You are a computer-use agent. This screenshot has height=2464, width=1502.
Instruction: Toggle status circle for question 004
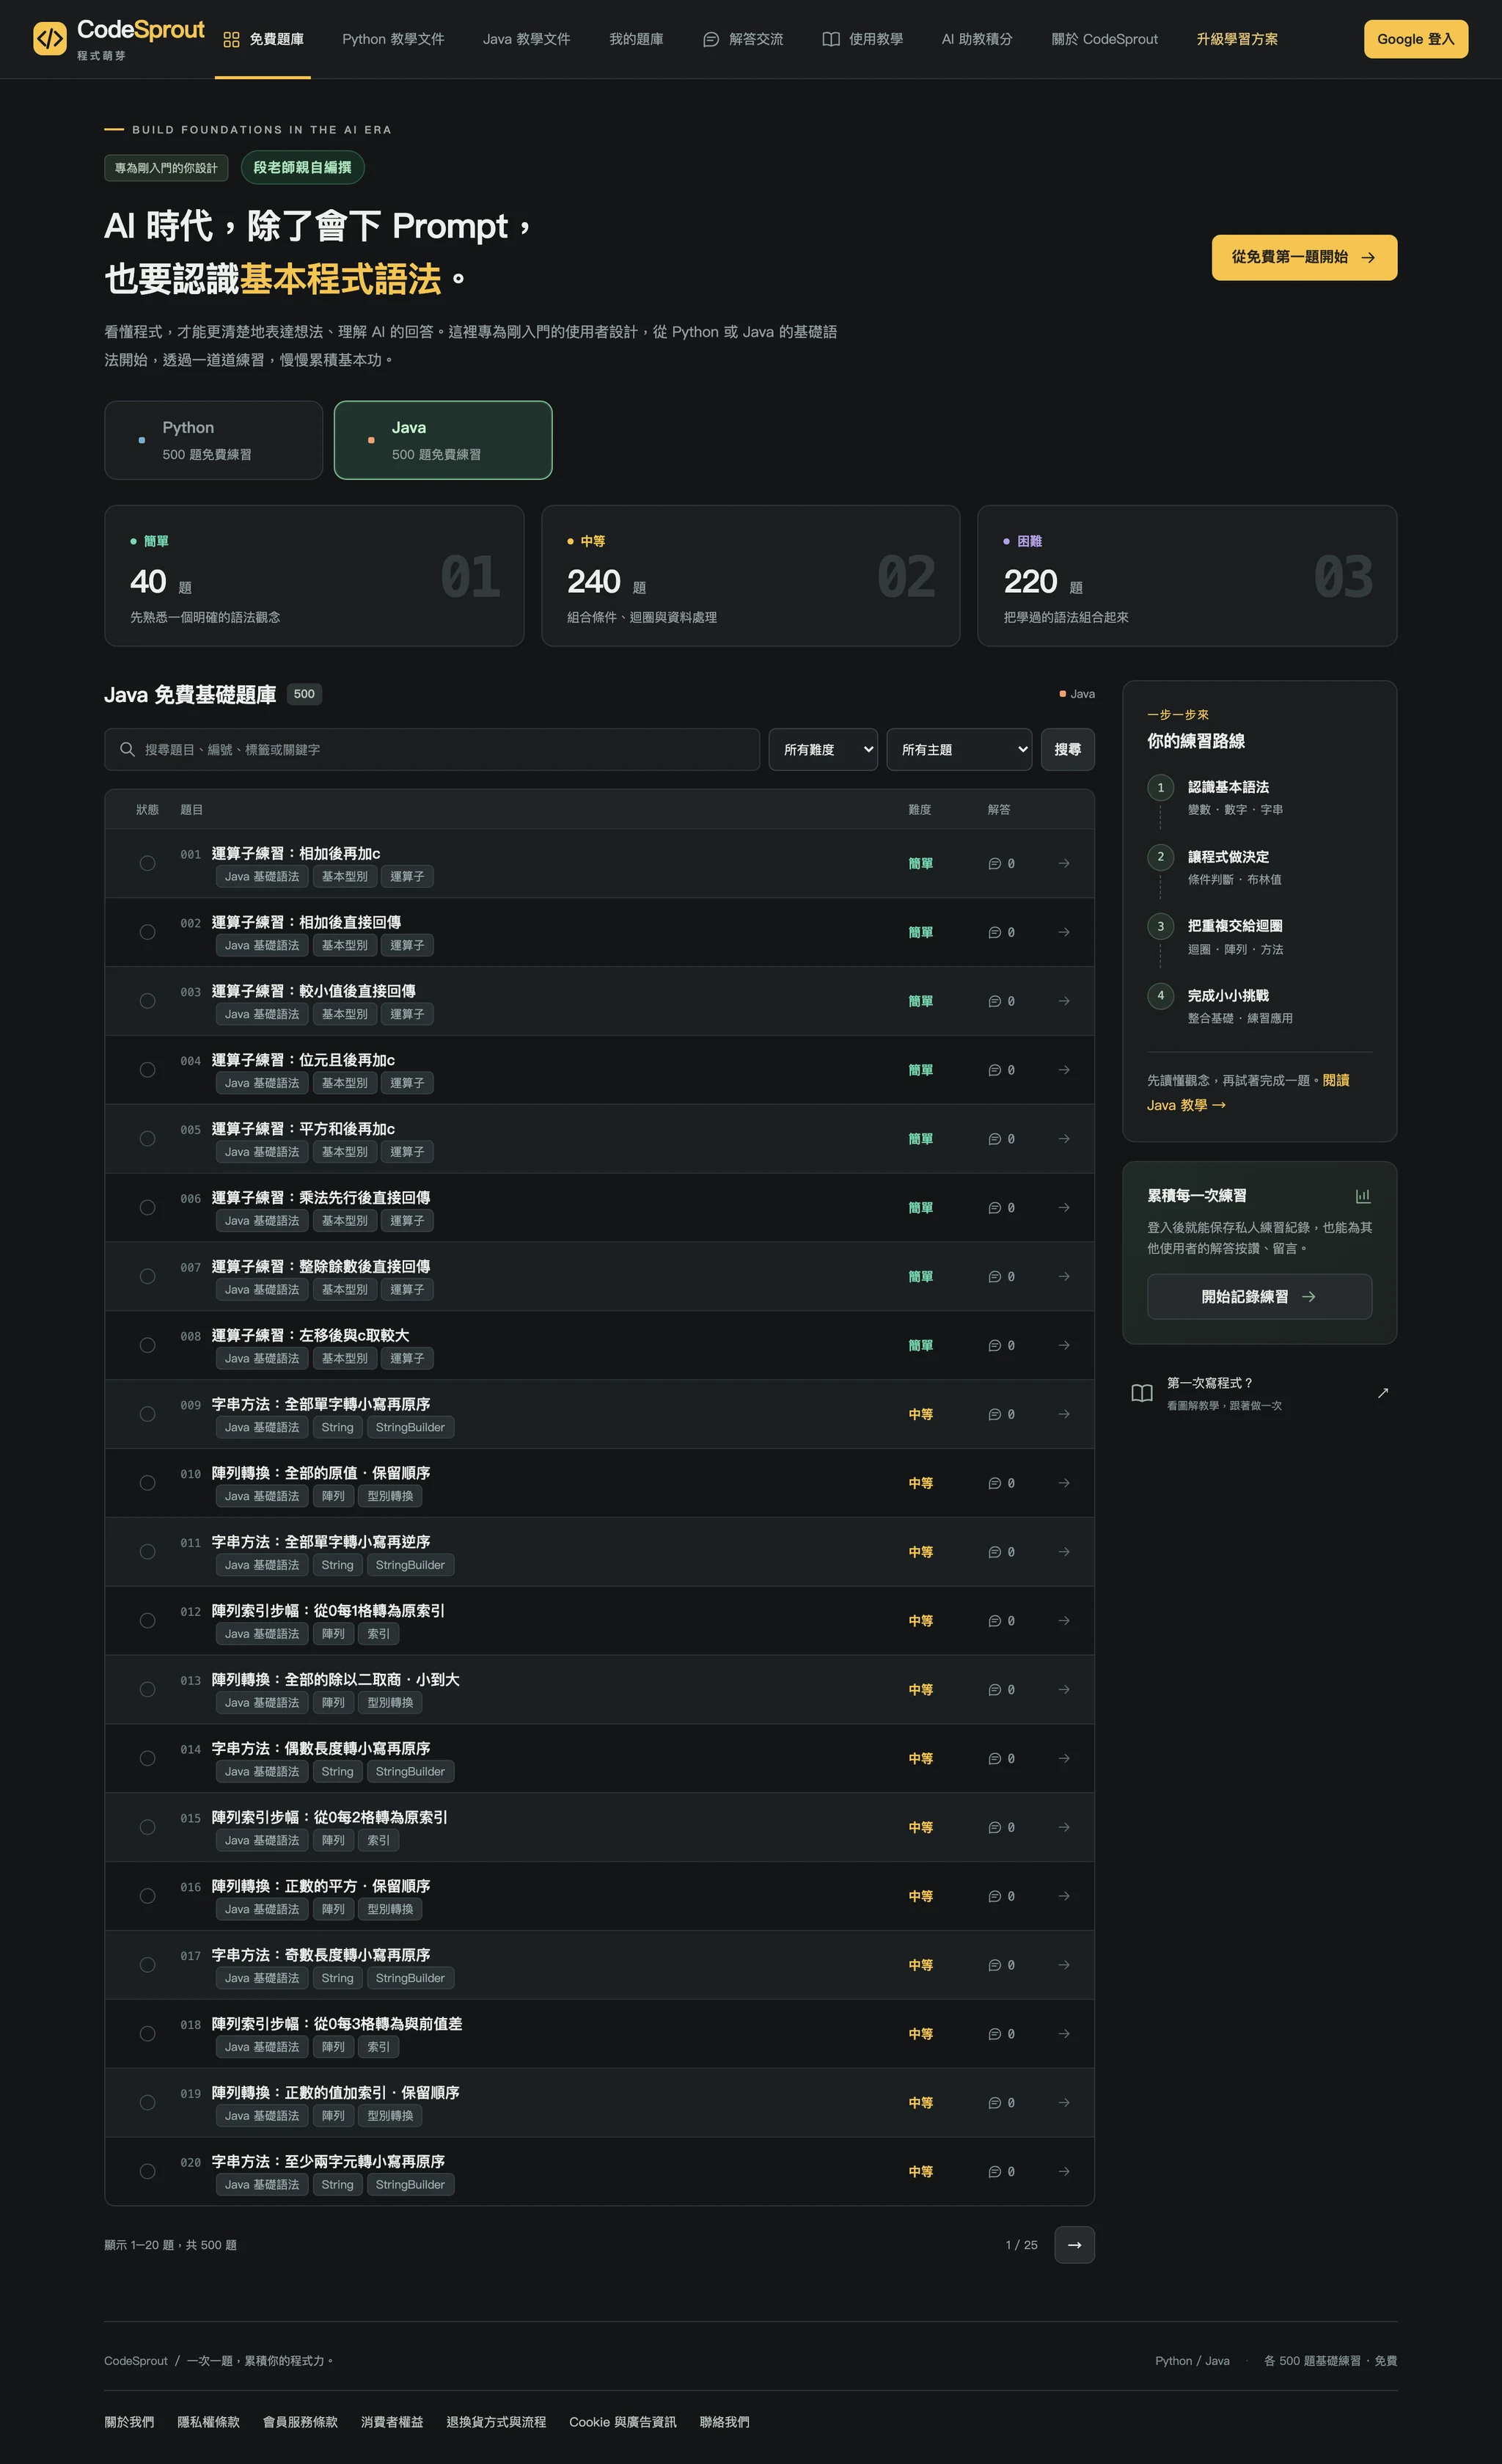147,1070
